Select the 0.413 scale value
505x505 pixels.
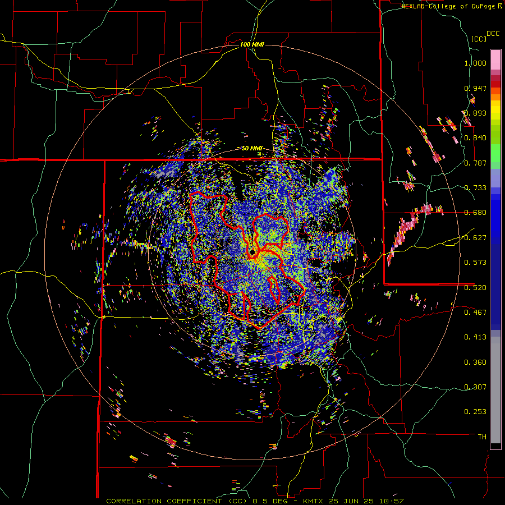coord(475,337)
